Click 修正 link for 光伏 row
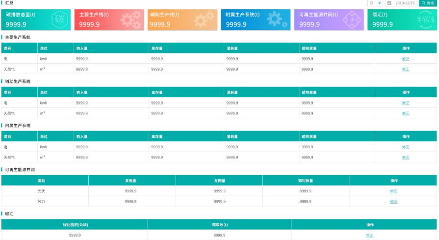This screenshot has height=240, width=439. 393,191
